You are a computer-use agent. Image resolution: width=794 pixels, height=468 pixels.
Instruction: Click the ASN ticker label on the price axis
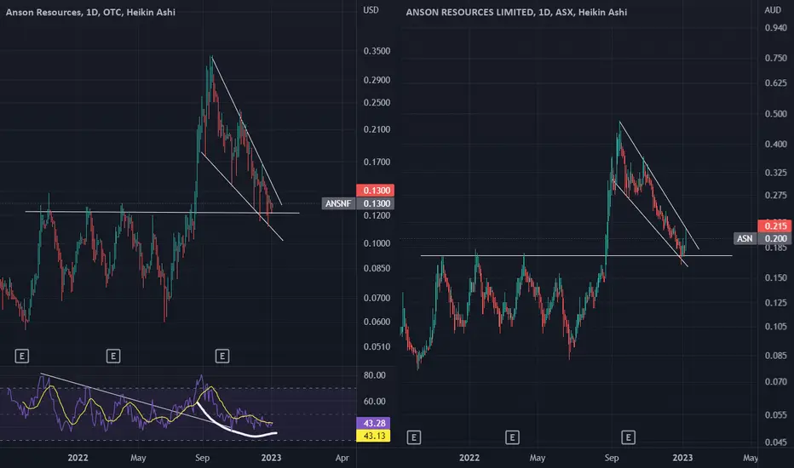745,238
